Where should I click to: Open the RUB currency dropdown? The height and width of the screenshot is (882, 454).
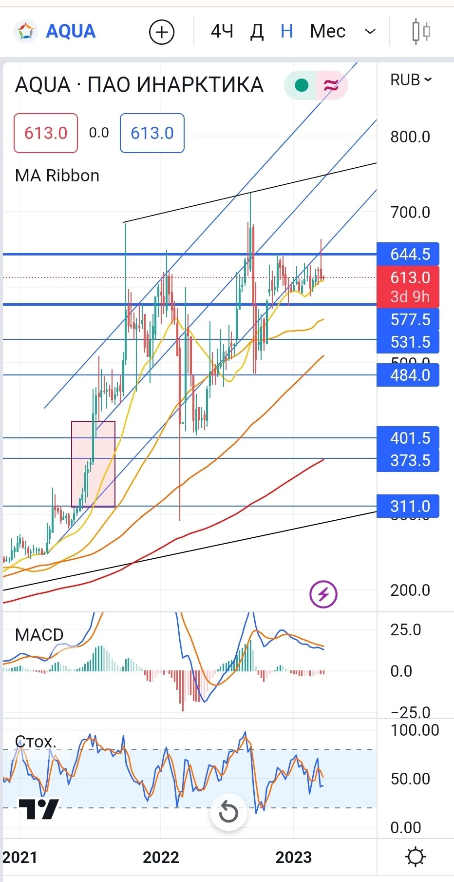click(x=411, y=79)
